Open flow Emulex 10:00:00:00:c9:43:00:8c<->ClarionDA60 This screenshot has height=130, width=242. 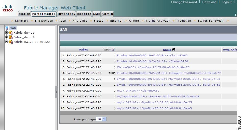tap(152, 55)
